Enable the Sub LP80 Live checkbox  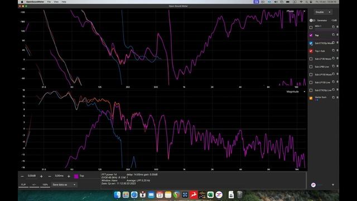tap(311, 67)
